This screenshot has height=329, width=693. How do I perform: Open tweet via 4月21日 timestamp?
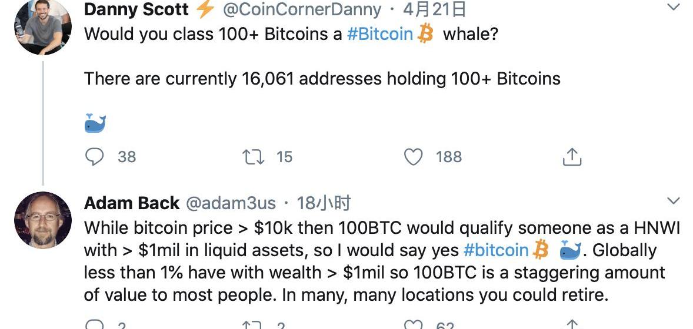(x=427, y=9)
